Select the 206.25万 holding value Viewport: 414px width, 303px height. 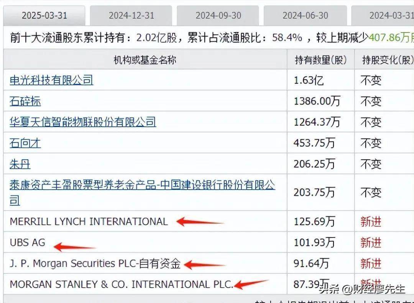pos(314,164)
